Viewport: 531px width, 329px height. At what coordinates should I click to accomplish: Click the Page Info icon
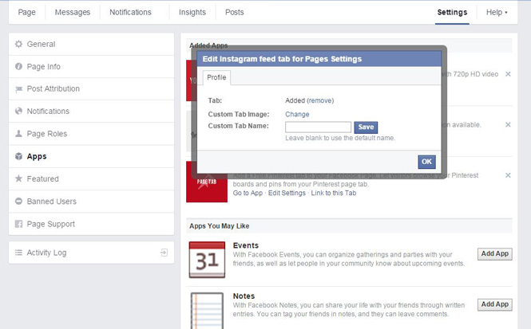[x=18, y=66]
